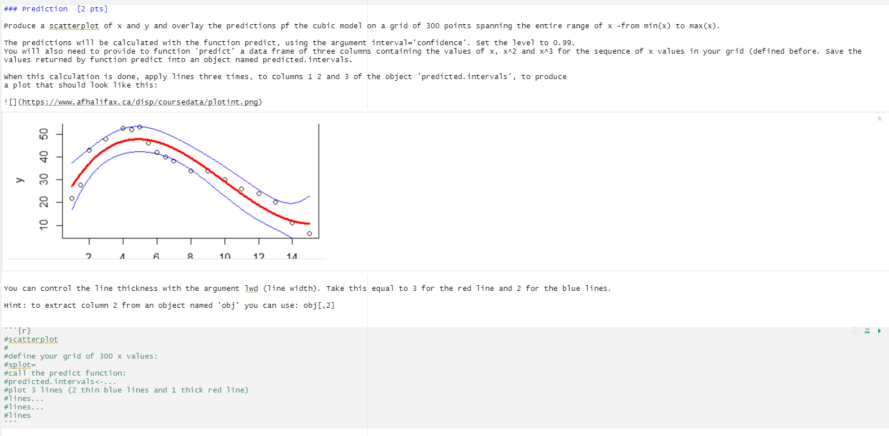The height and width of the screenshot is (436, 889).
Task: Click the xplot= comment line
Action: [x=19, y=364]
